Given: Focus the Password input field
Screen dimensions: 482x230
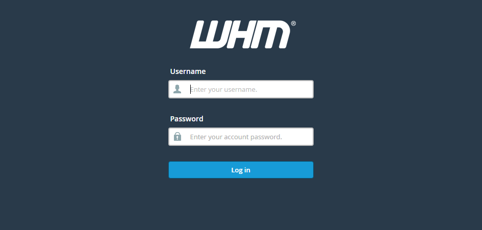Looking at the screenshot, I should tap(241, 137).
